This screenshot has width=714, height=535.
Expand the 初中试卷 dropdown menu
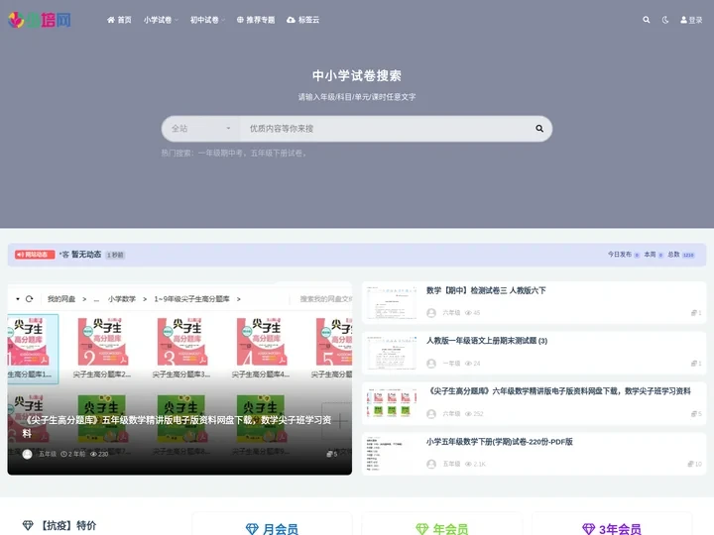click(x=207, y=20)
